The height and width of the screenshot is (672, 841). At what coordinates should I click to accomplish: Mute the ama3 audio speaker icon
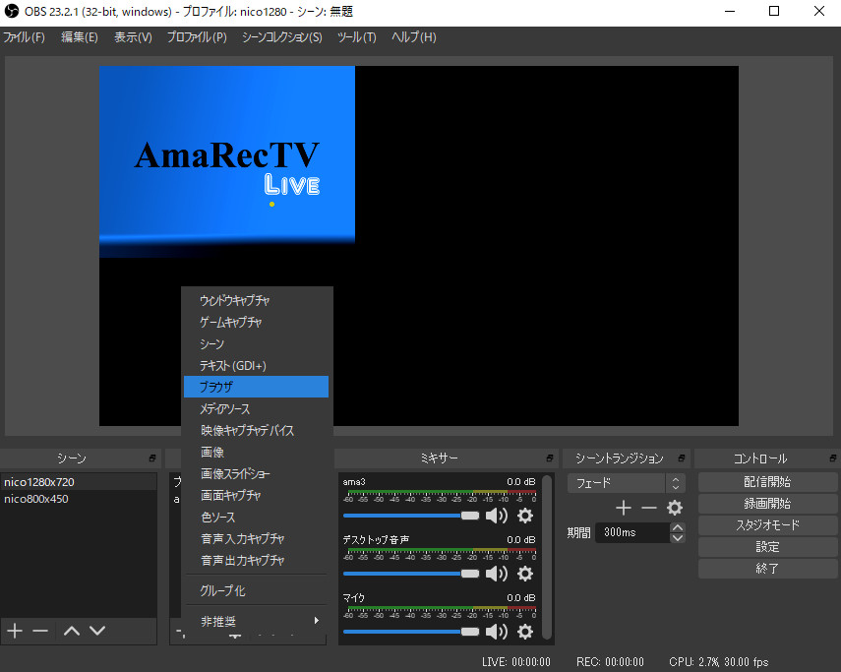pos(496,516)
